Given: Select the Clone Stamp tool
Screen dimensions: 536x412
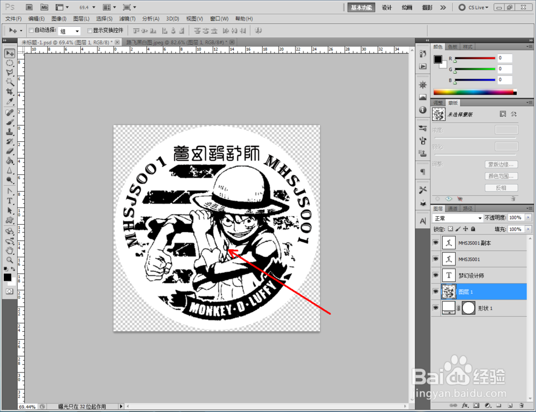Looking at the screenshot, I should (x=10, y=132).
